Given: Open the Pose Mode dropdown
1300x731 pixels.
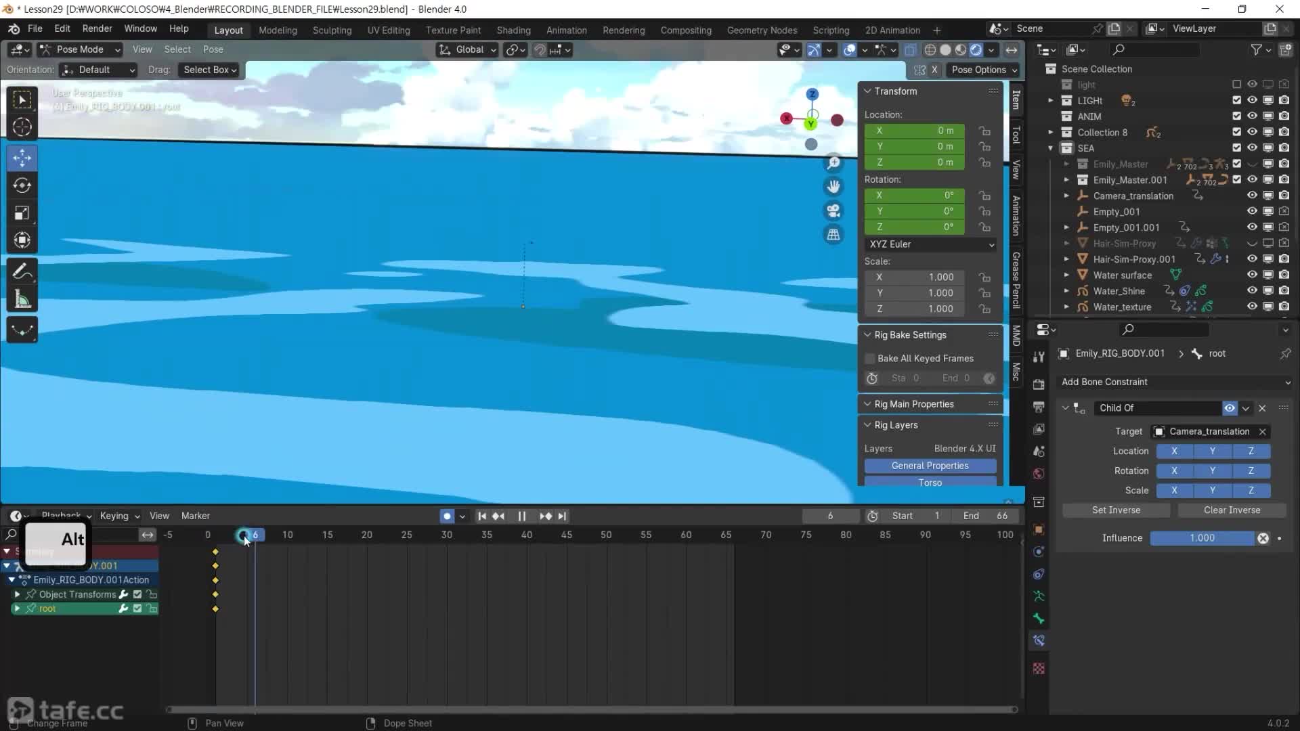Looking at the screenshot, I should pos(80,49).
